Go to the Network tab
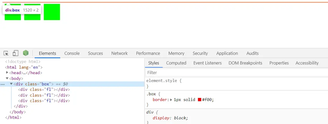This screenshot has height=124, width=328. 119,53
